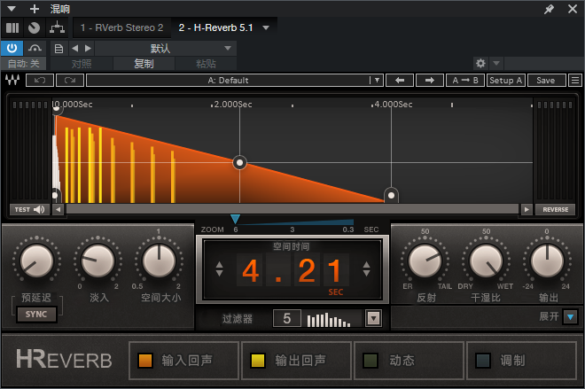
Task: Click the Waves redo arrow icon
Action: pyautogui.click(x=70, y=80)
